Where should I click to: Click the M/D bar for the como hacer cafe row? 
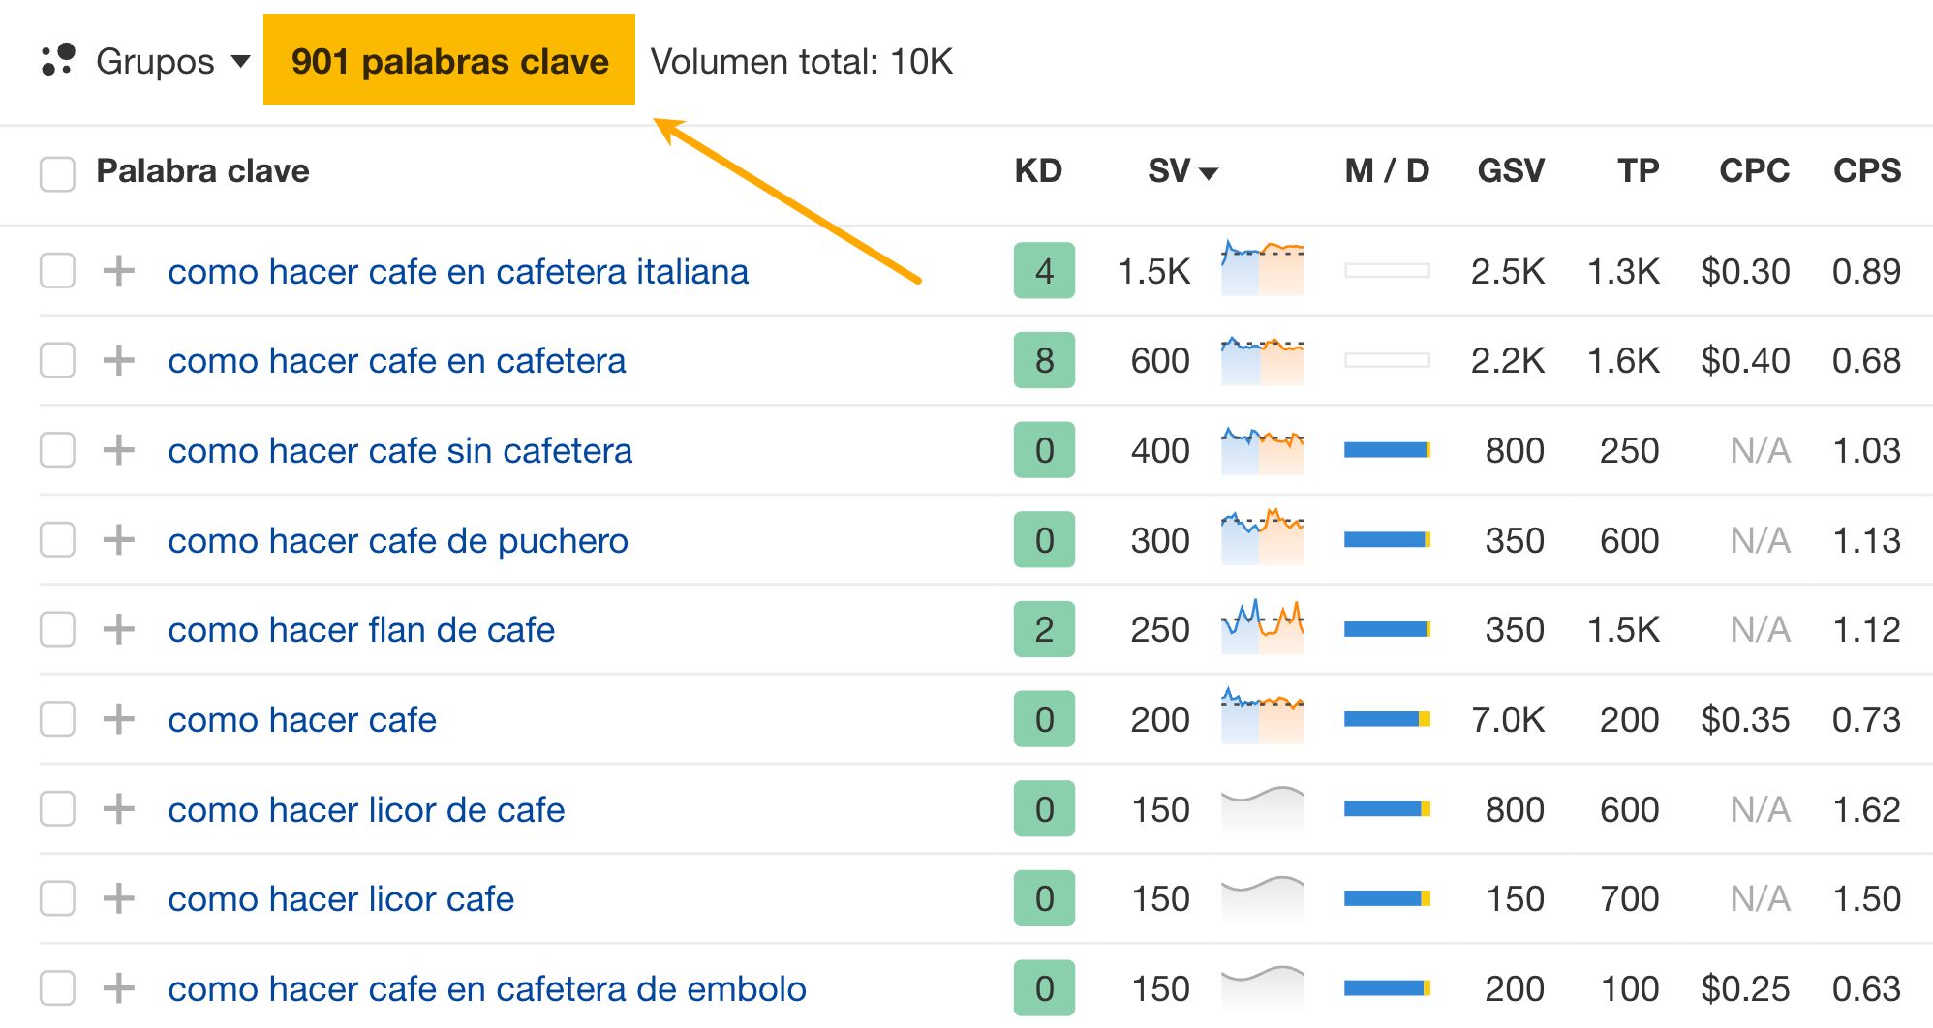1387,719
